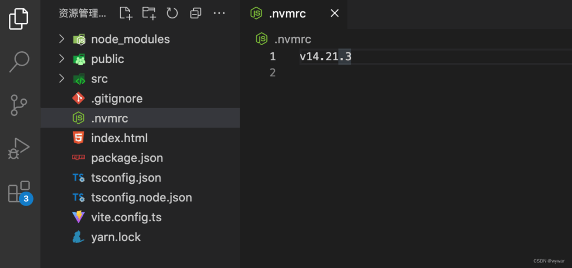Click the green public folder icon

[79, 59]
